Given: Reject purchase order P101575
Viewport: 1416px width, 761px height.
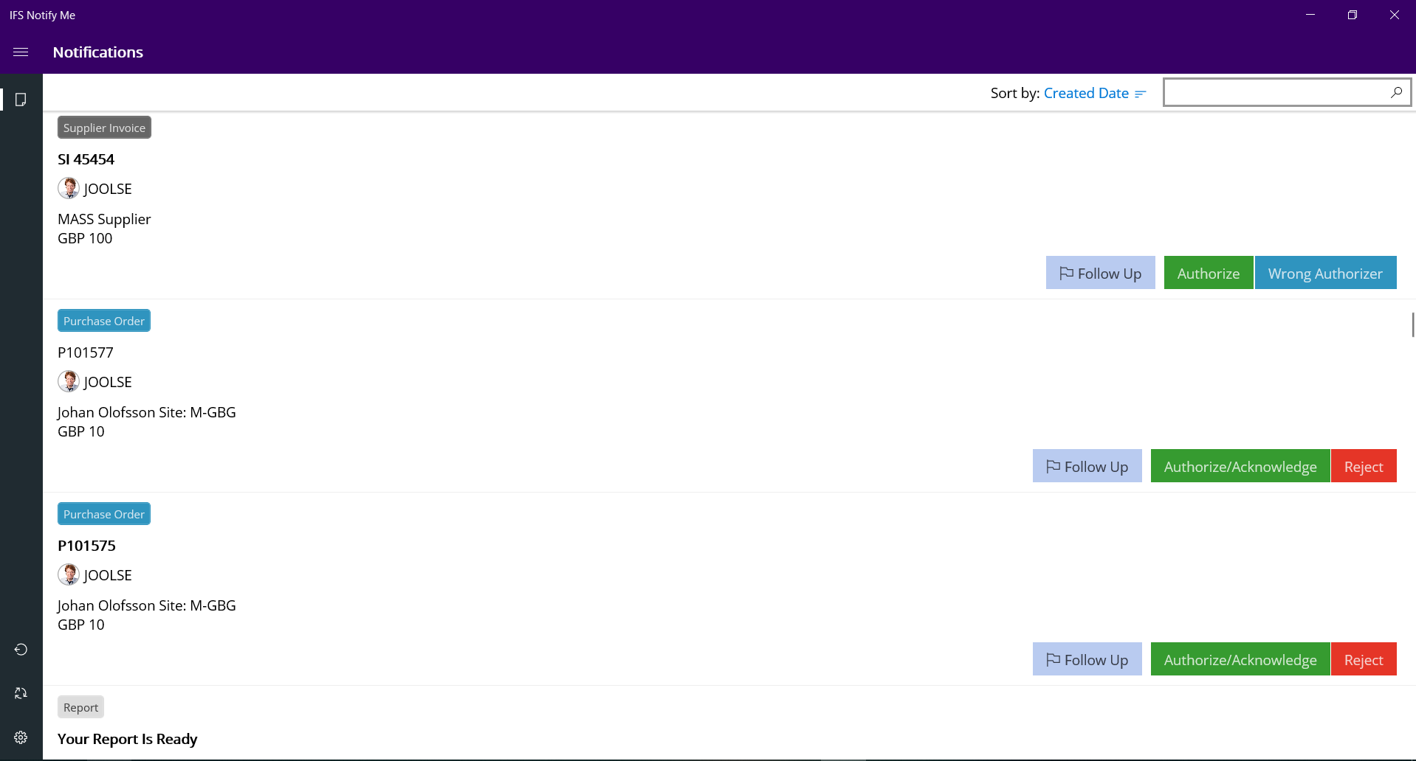Looking at the screenshot, I should pyautogui.click(x=1364, y=659).
